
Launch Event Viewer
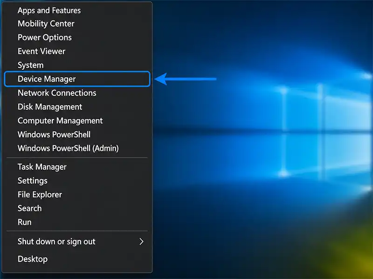coord(77,51)
